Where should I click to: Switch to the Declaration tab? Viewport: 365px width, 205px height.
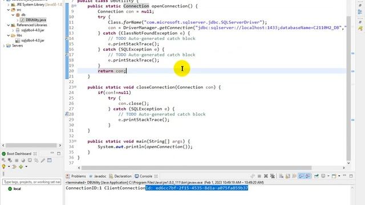point(120,176)
